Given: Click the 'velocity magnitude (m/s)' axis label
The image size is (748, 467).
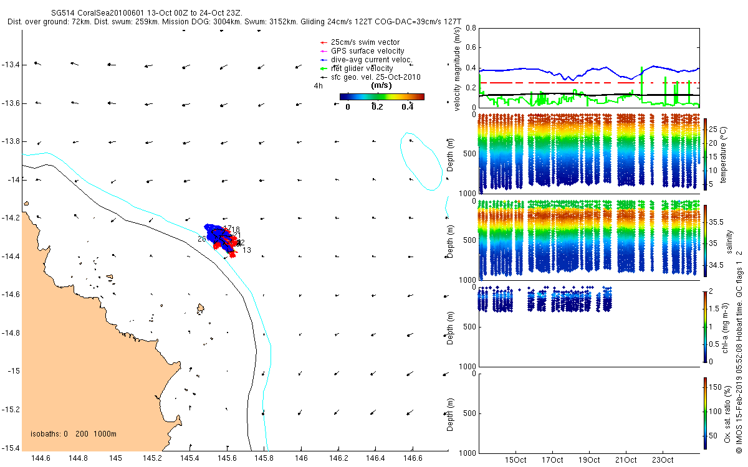Looking at the screenshot, I should (x=458, y=68).
